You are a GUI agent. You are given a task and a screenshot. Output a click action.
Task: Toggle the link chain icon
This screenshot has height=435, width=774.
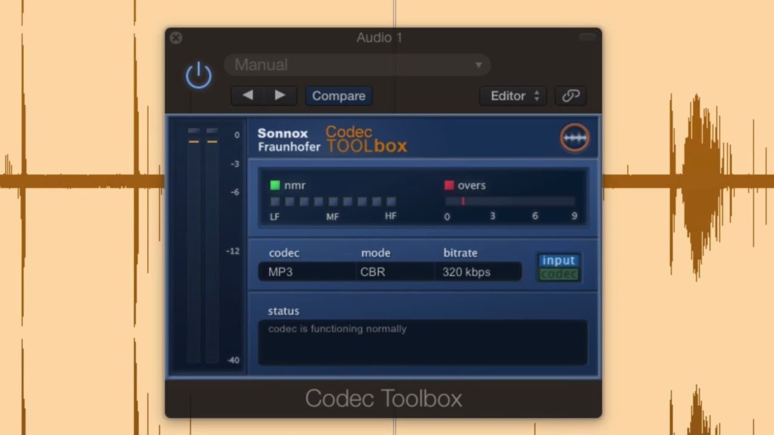[570, 95]
